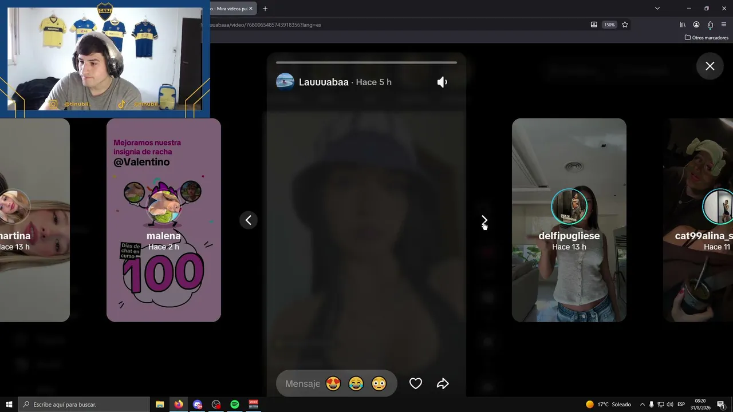Close the story viewer with the X
733x412 pixels.
click(710, 66)
